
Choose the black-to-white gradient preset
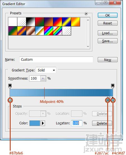coord(31,22)
